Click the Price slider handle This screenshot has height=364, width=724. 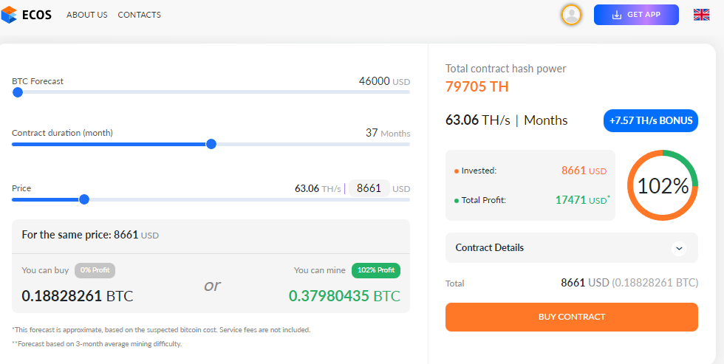[84, 199]
